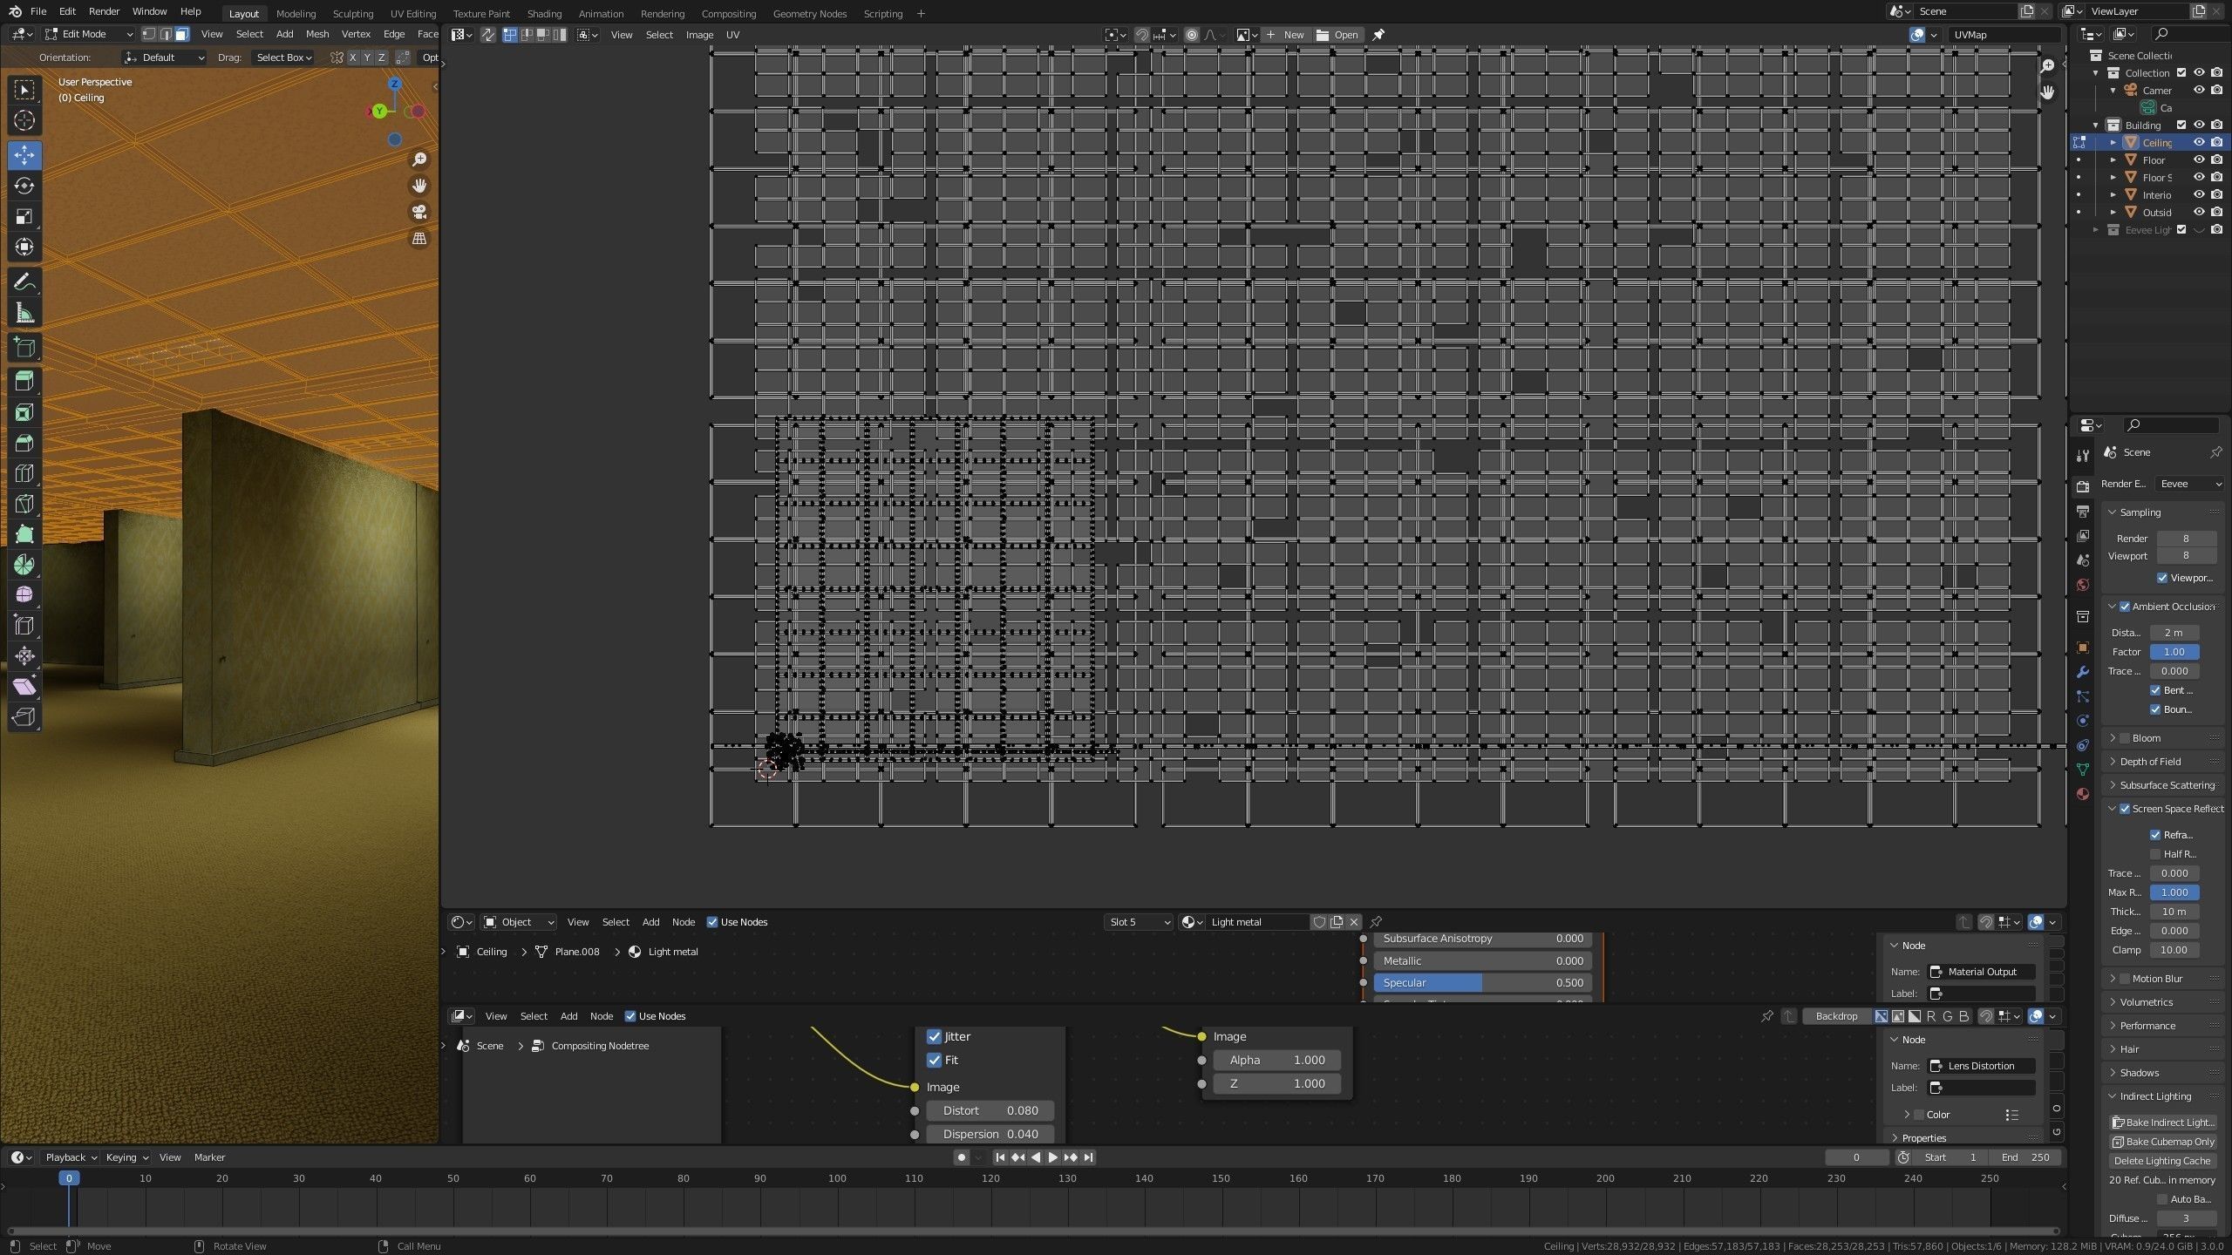This screenshot has height=1255, width=2232.
Task: Hide the Ceiling object in the outliner
Action: click(2199, 142)
